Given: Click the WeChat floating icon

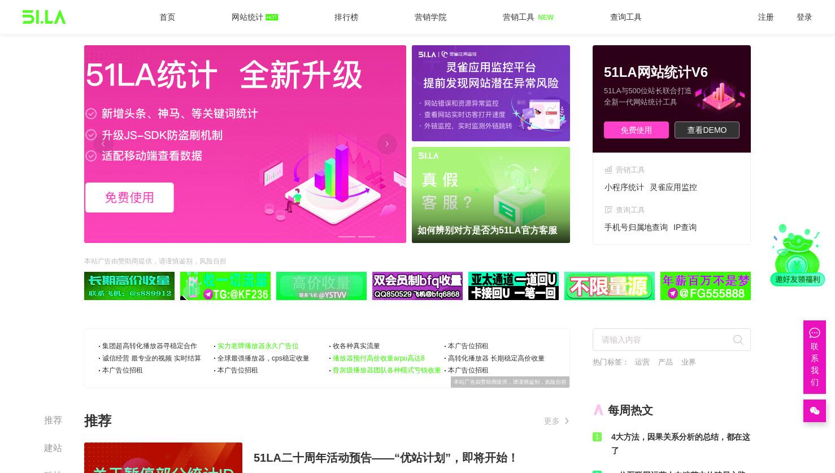Looking at the screenshot, I should coord(815,411).
